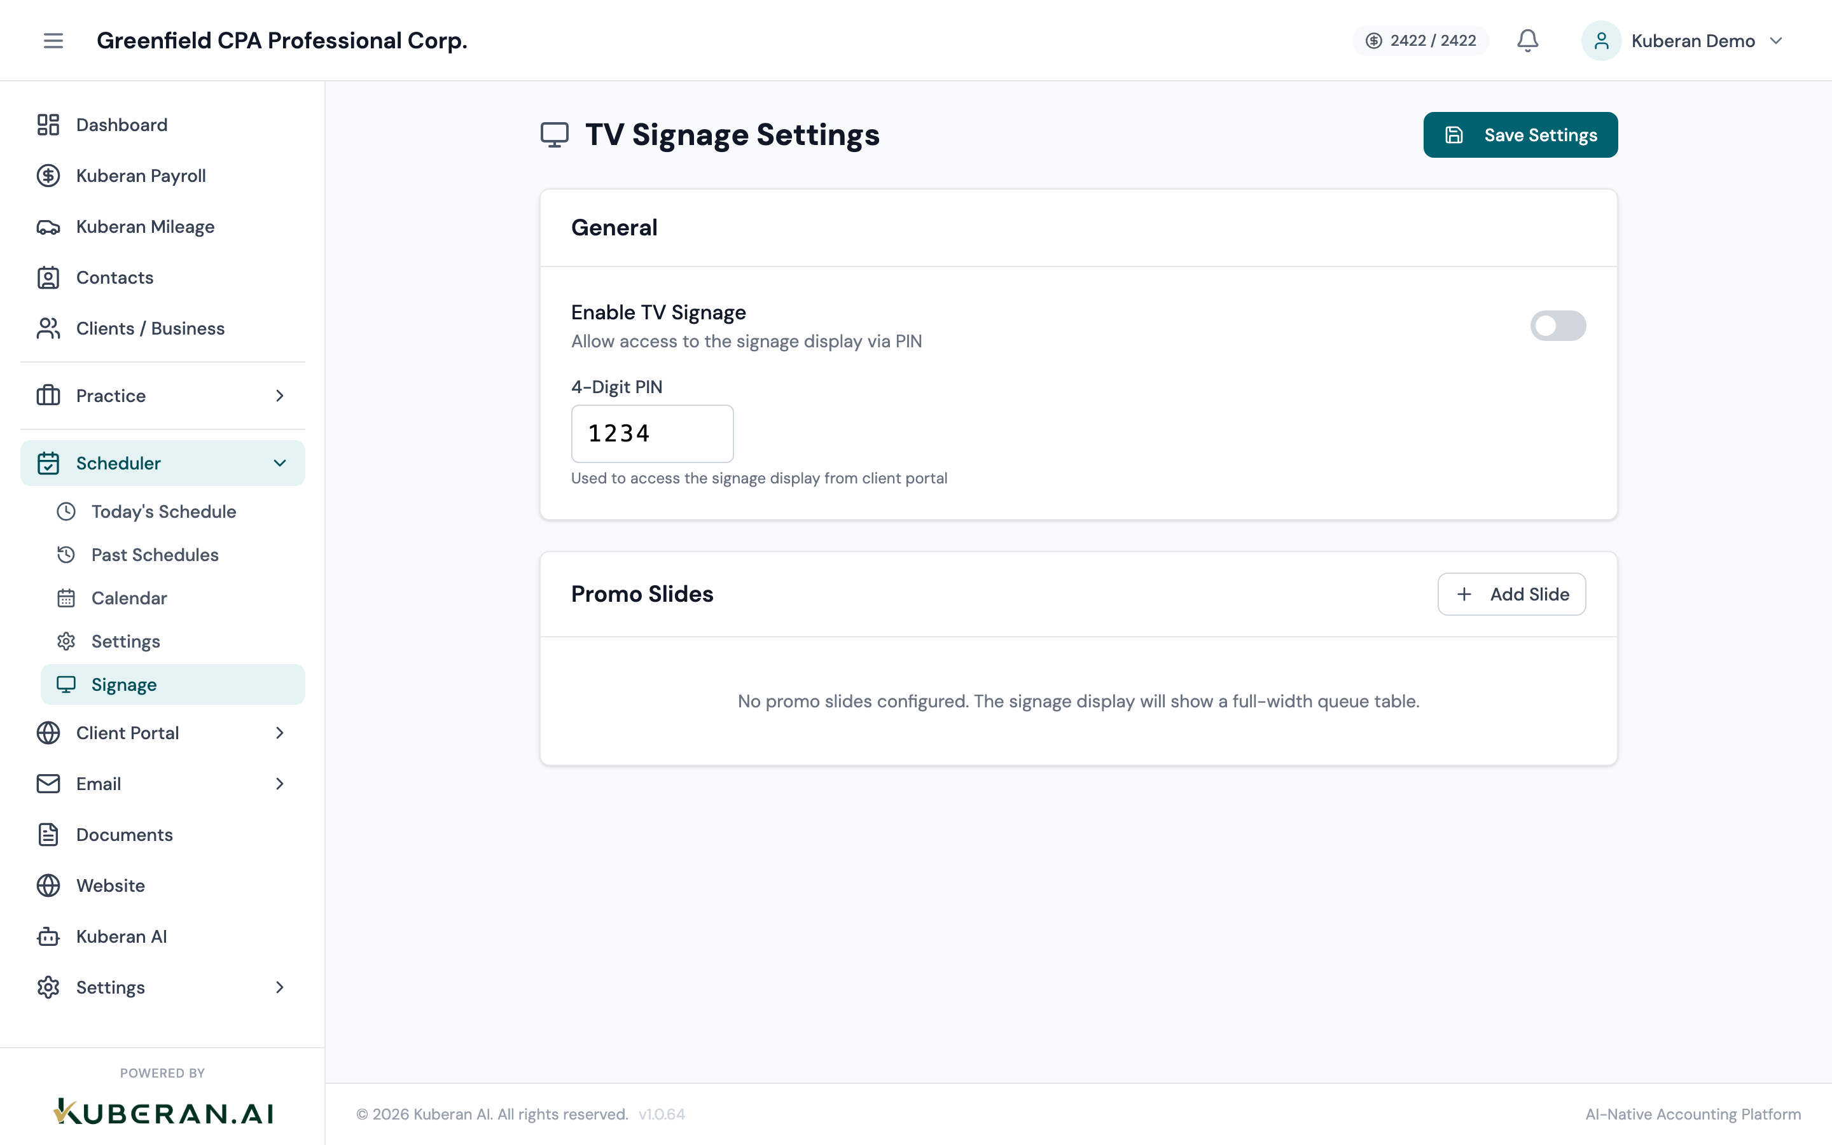Open the notifications bell
The width and height of the screenshot is (1832, 1145).
pyautogui.click(x=1528, y=40)
